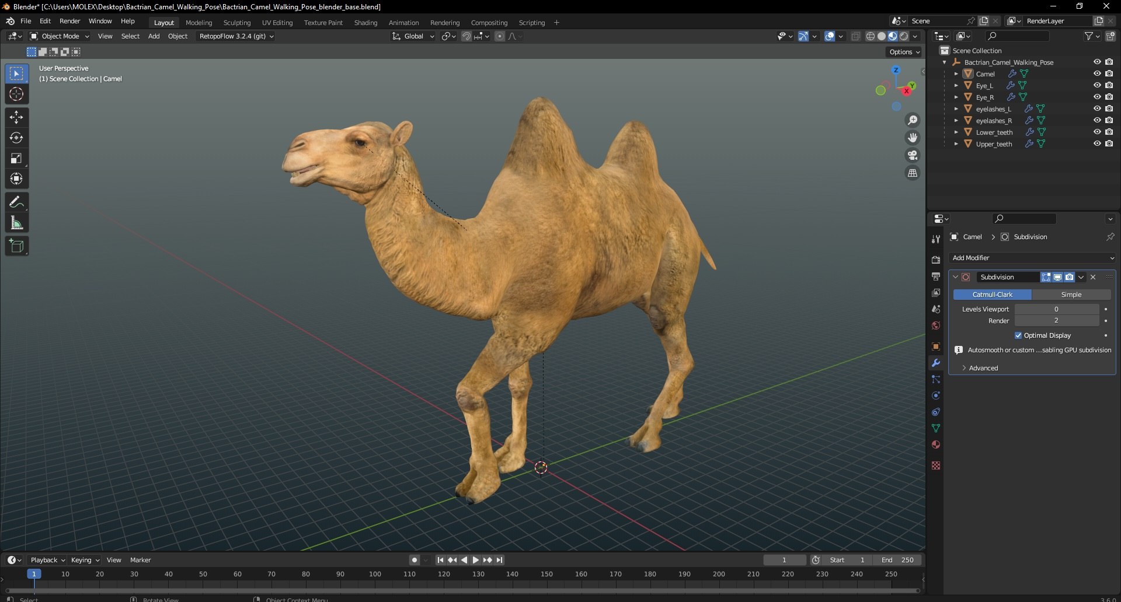Open the Tool properties tab
The width and height of the screenshot is (1121, 602).
click(936, 239)
